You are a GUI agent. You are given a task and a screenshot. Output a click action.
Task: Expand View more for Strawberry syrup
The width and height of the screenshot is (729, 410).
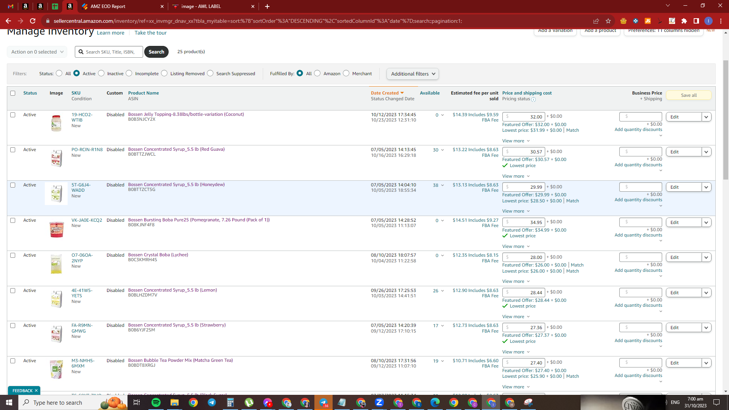516,352
